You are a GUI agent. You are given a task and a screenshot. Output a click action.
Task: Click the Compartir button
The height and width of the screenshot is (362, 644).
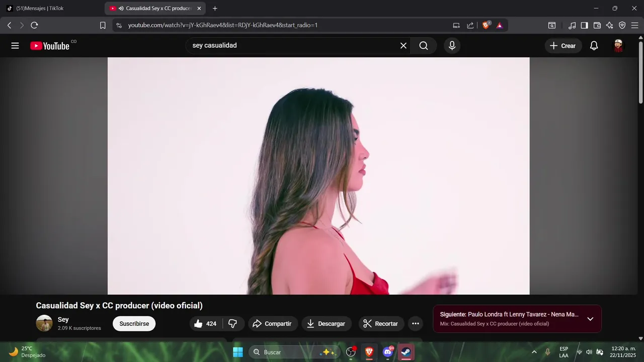pos(272,324)
